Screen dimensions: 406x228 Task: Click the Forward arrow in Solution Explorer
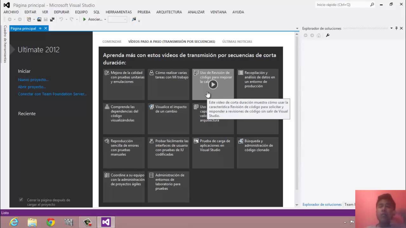pyautogui.click(x=312, y=35)
